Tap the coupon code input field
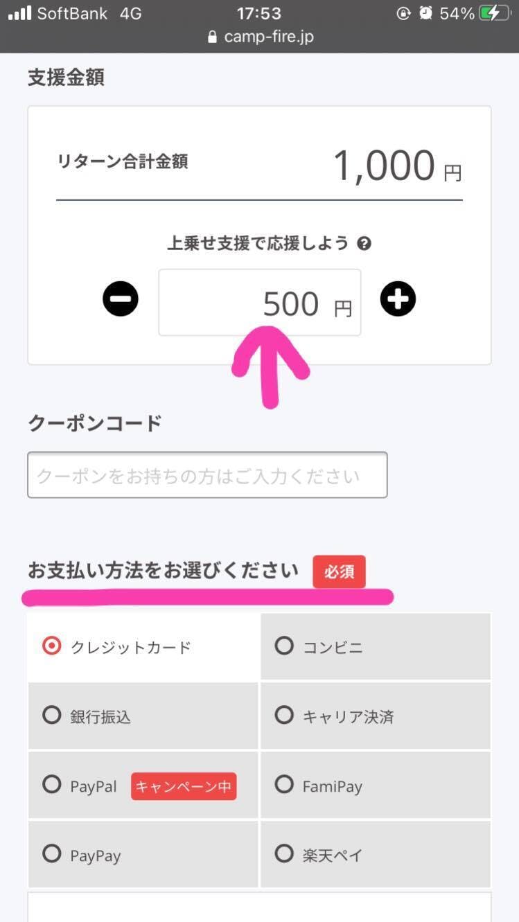Viewport: 519px width, 922px height. (x=207, y=475)
